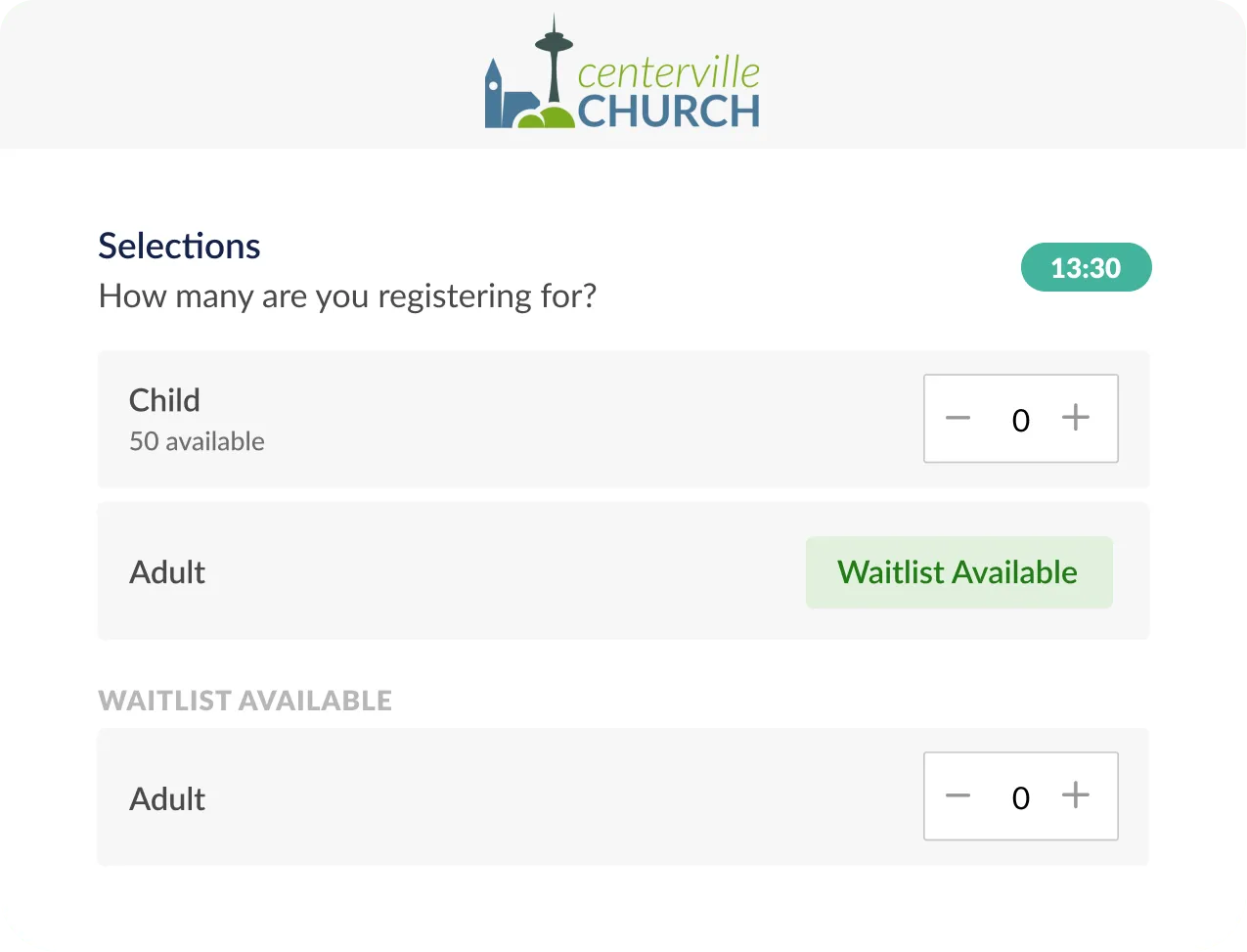Click the WAITLIST AVAILABLE section header

pyautogui.click(x=245, y=700)
